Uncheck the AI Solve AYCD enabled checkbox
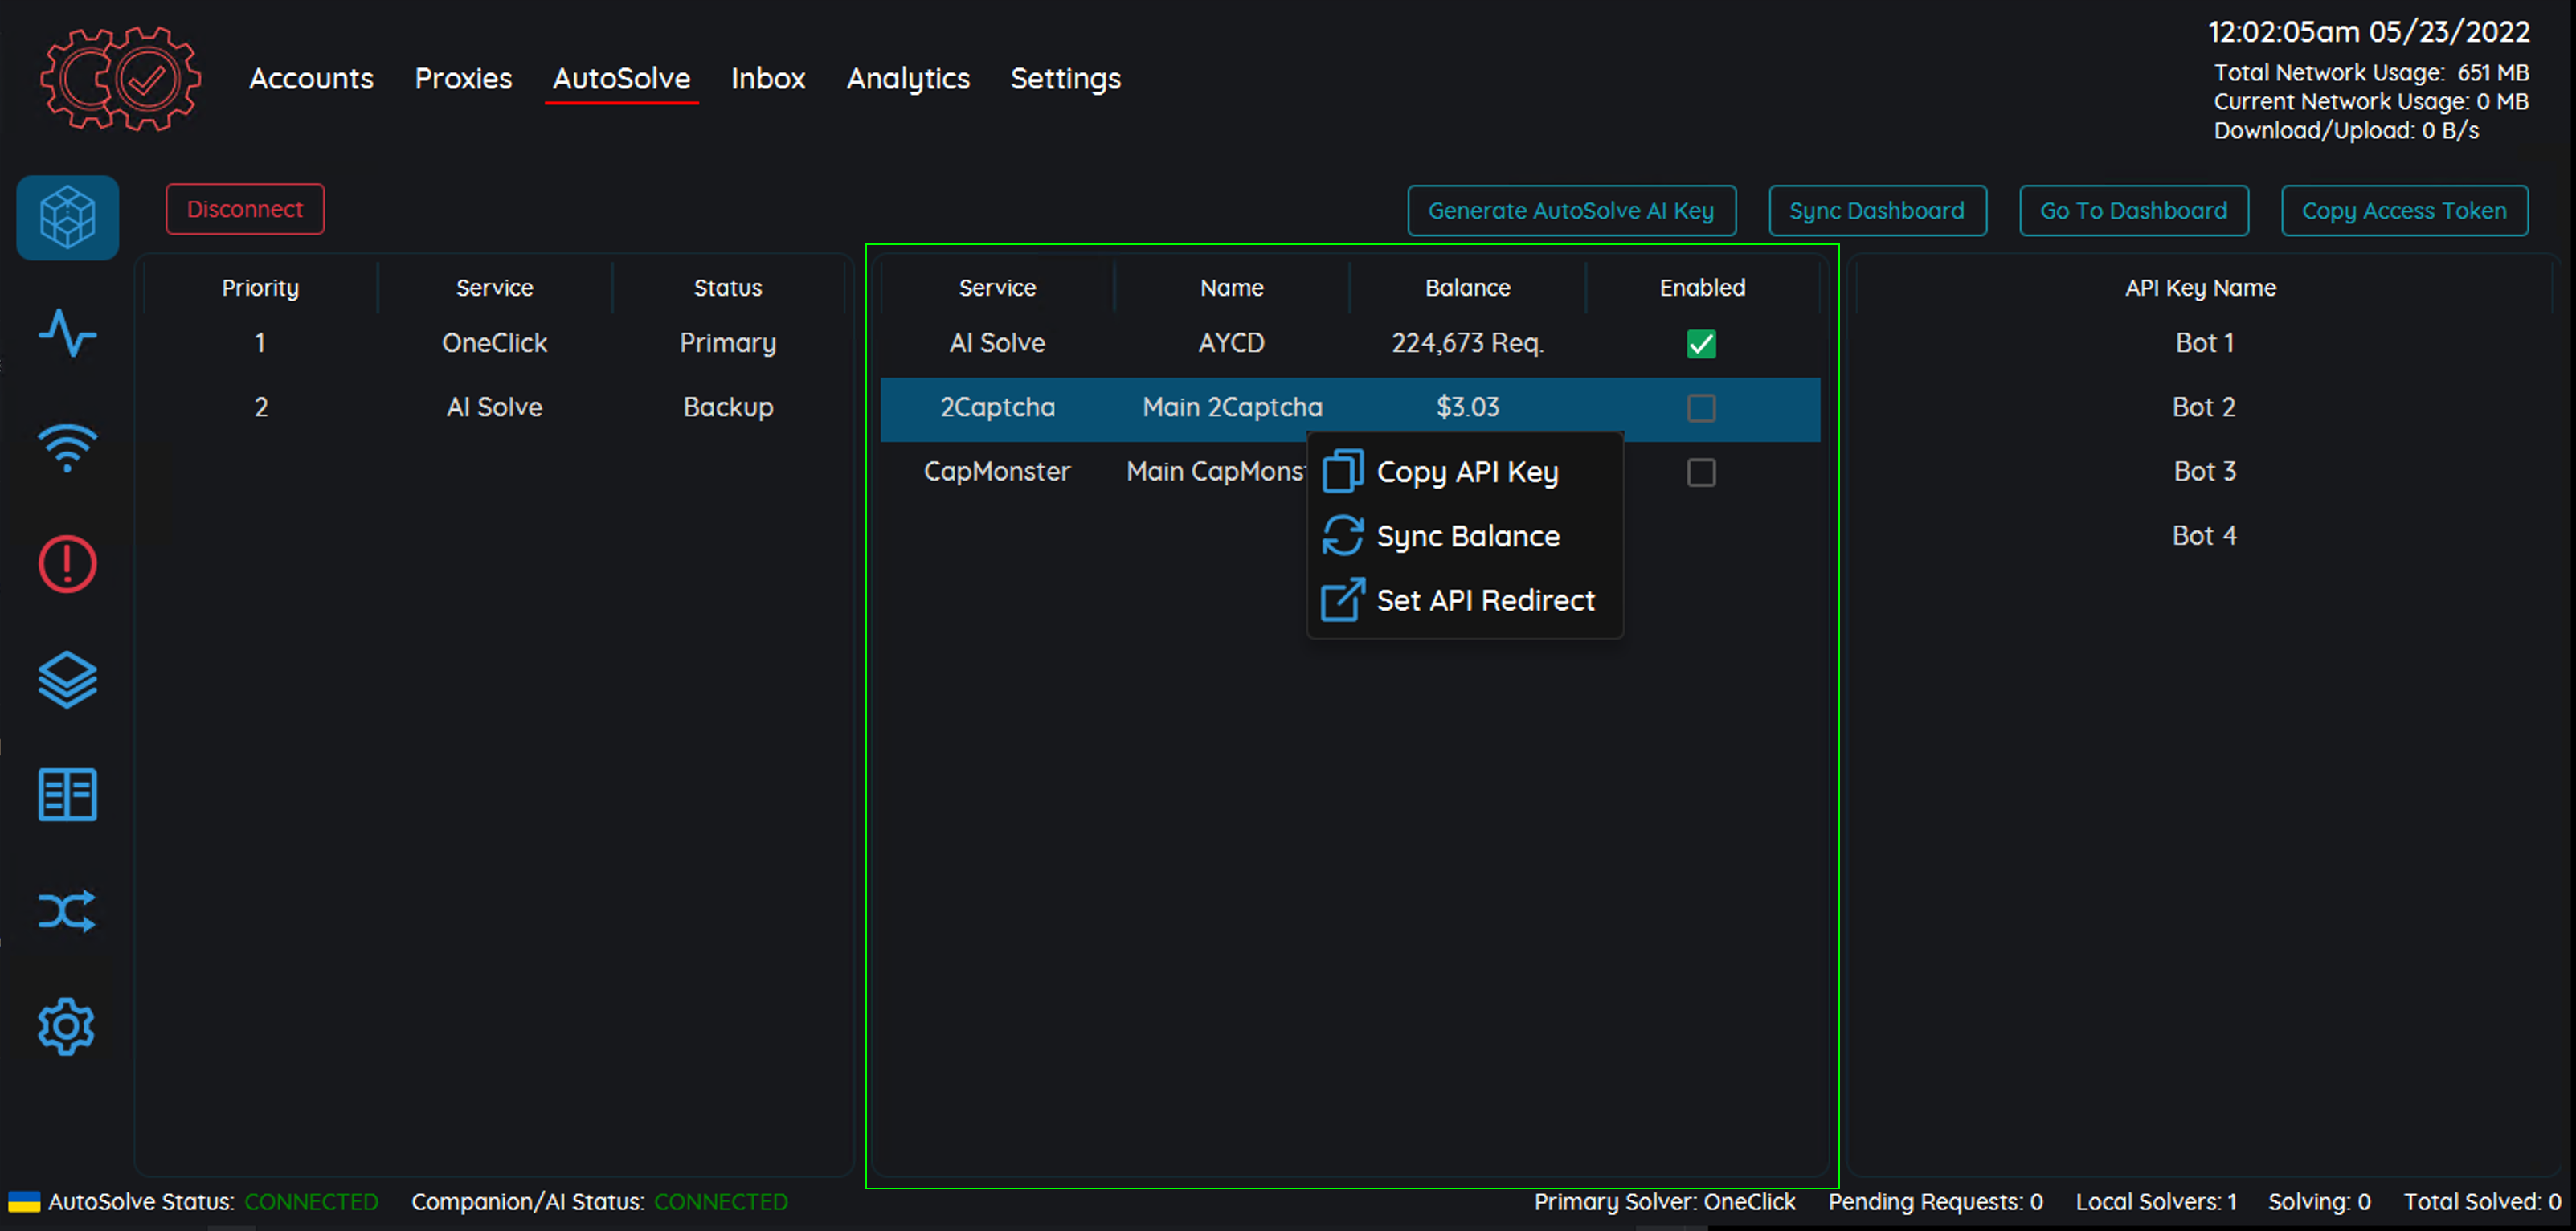2576x1231 pixels. [x=1701, y=344]
